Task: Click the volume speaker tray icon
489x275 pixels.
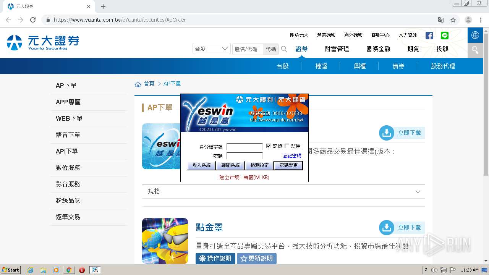Action: 434,270
